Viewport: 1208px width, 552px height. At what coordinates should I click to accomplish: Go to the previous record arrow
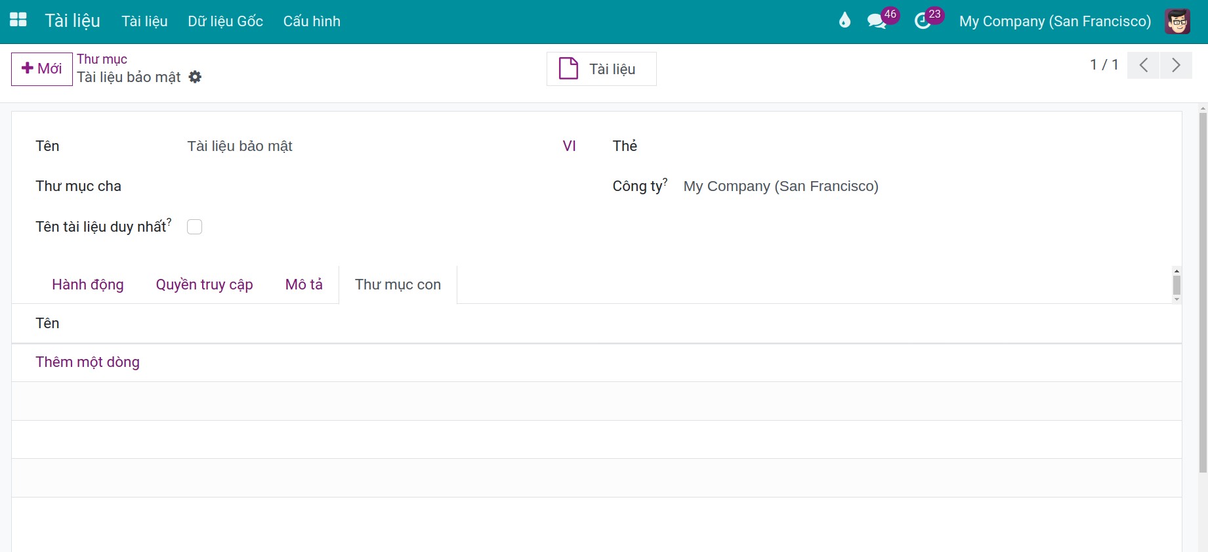(x=1144, y=65)
